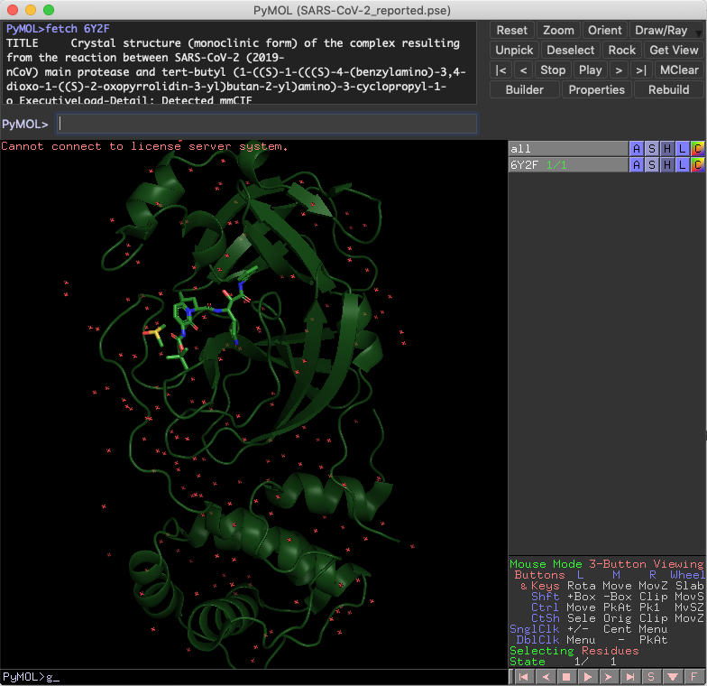Click the Mouse Mode 3-Button Viewing label
The width and height of the screenshot is (707, 686).
[606, 563]
